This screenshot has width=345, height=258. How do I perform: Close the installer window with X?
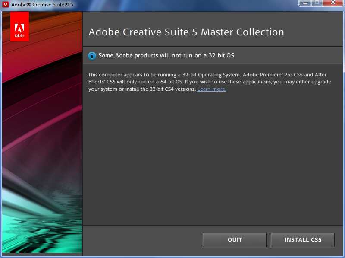coord(333,3)
